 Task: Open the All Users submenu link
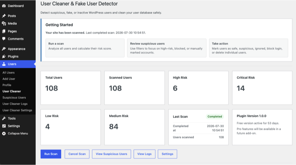(9, 73)
